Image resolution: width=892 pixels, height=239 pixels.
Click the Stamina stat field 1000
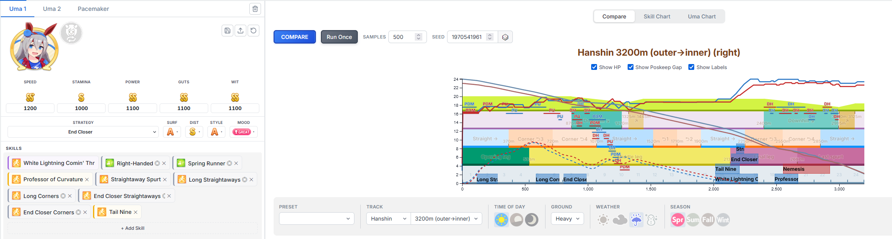coord(81,108)
